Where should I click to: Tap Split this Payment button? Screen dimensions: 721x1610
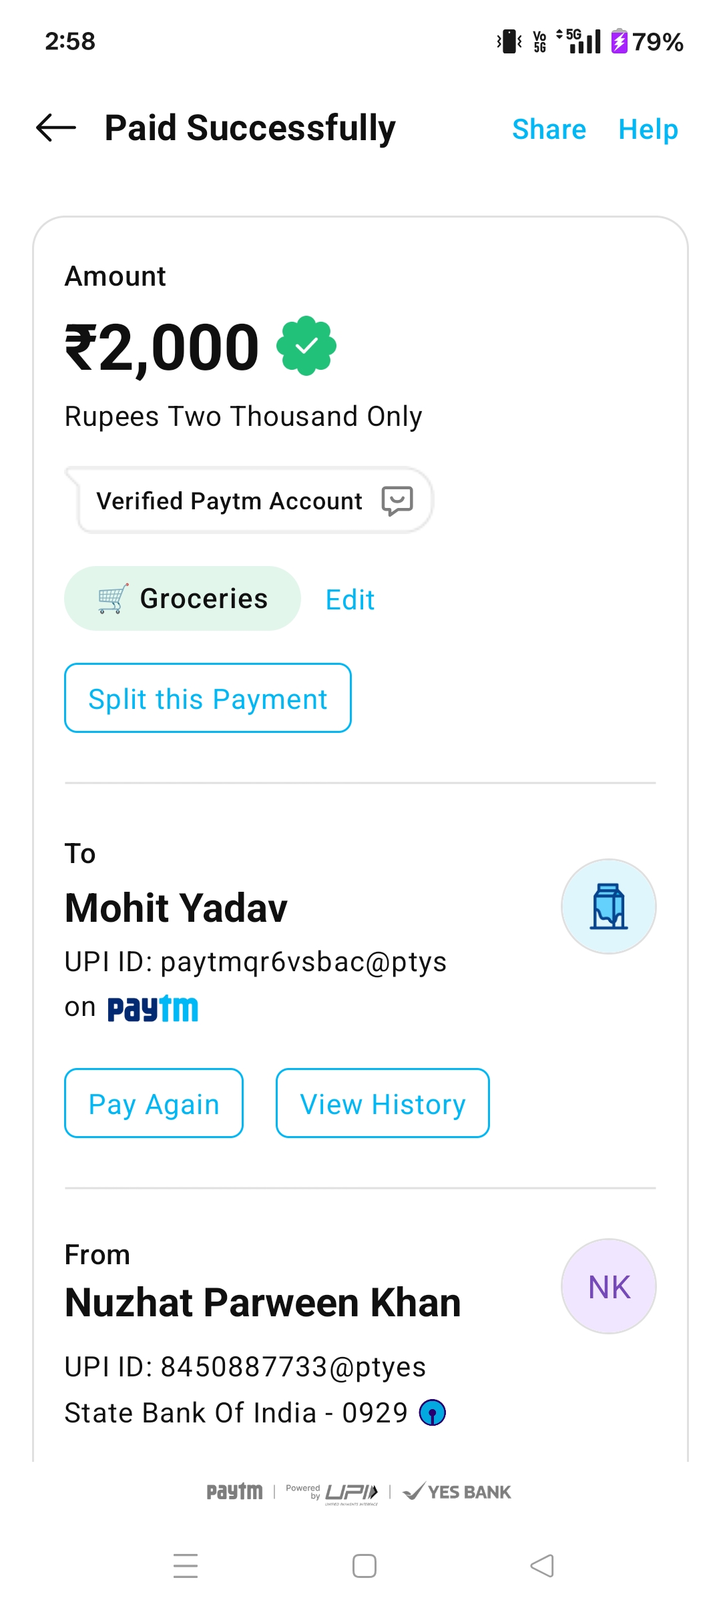click(208, 698)
